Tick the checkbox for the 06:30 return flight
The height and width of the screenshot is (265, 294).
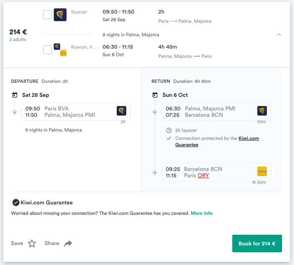(47, 50)
